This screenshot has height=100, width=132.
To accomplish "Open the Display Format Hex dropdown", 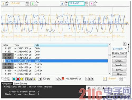I will pos(119,56).
